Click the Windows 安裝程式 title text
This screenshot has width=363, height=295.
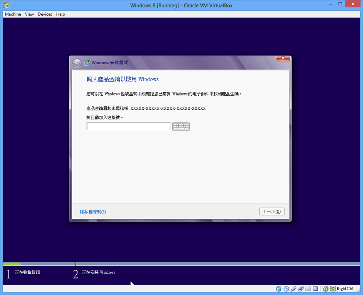[110, 63]
